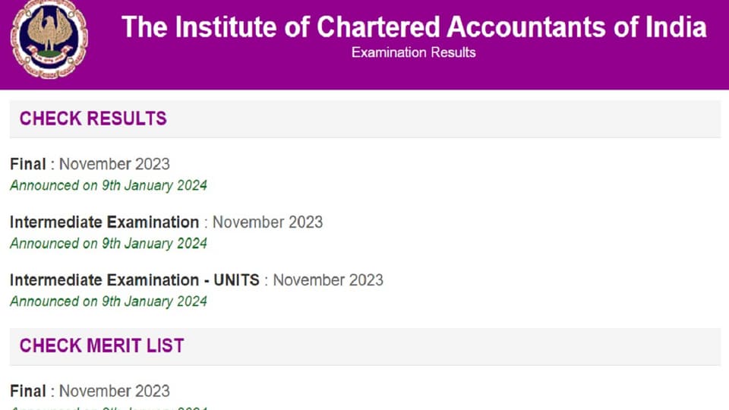This screenshot has height=410, width=729.
Task: Click the CHECK MERIT LIST section heading
Action: (102, 346)
